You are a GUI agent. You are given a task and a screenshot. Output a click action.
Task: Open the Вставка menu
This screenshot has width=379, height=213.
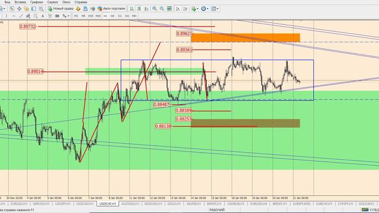click(x=20, y=2)
